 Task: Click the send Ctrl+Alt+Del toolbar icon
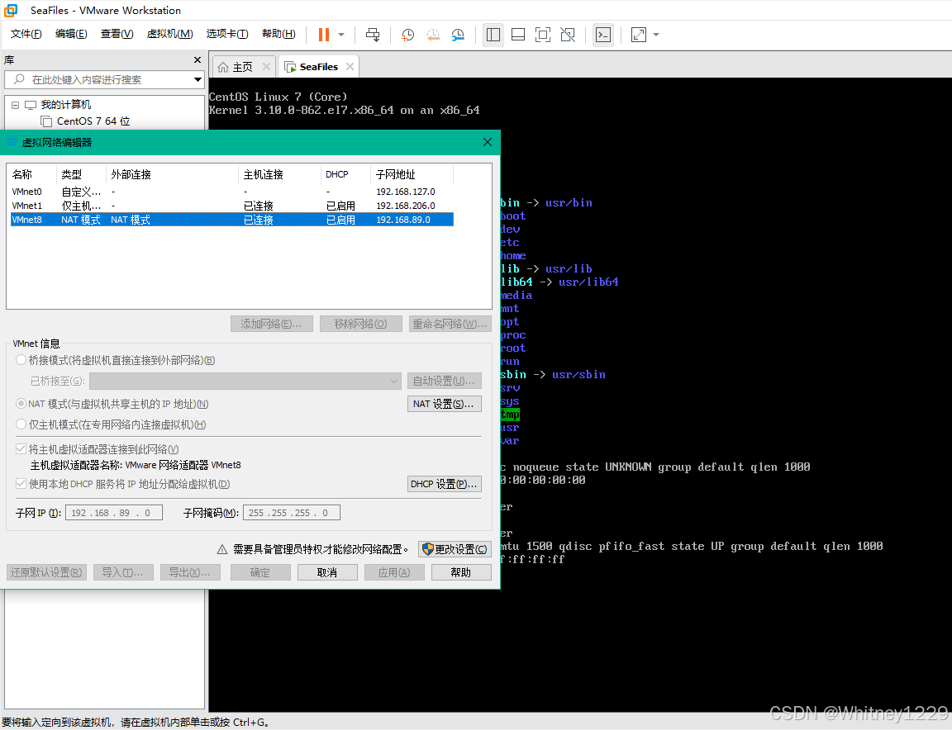[373, 35]
